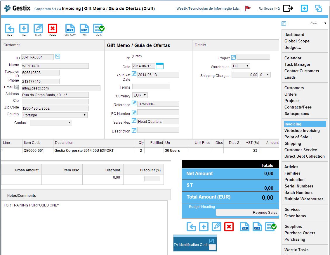The width and height of the screenshot is (330, 255).
Task: Click the customer Name field WESTIX-TI
Action: click(55, 66)
